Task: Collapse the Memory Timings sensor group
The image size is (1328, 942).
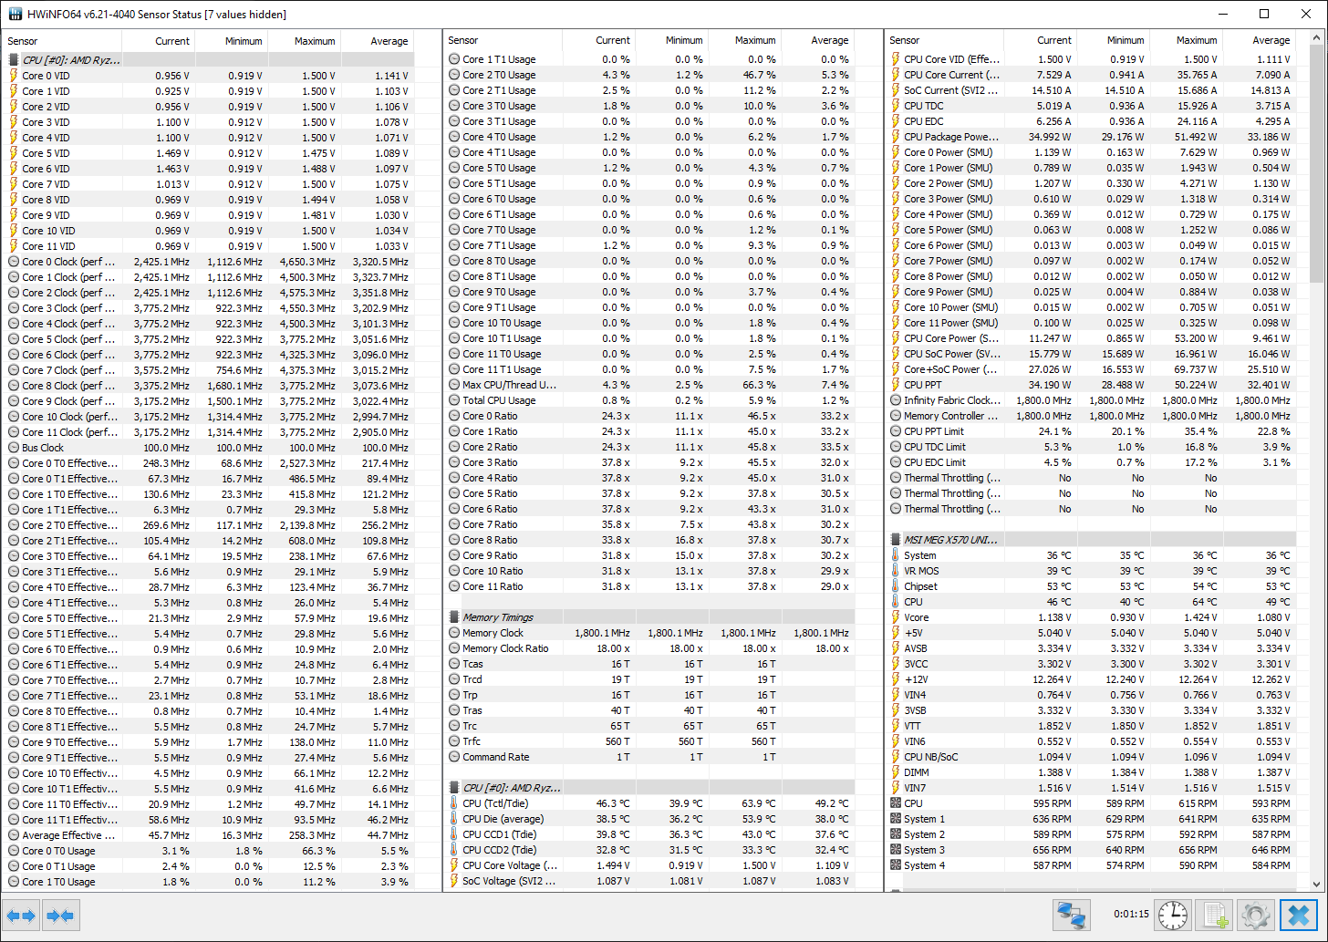Action: tap(651, 617)
